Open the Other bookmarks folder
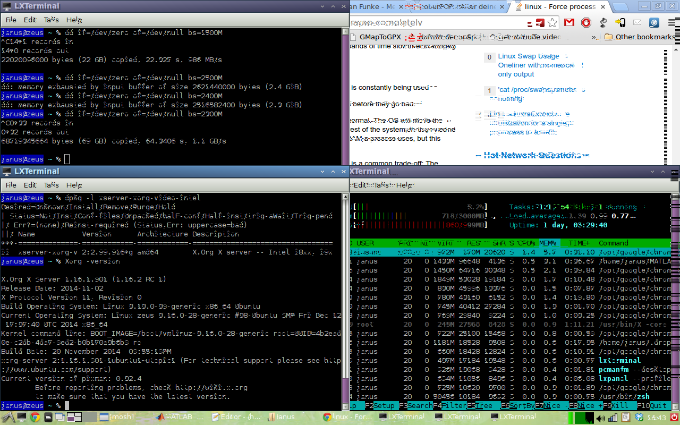 pyautogui.click(x=639, y=37)
